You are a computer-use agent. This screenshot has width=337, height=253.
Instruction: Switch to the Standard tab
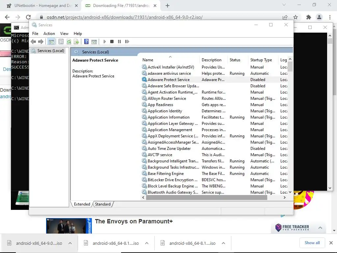[103, 204]
